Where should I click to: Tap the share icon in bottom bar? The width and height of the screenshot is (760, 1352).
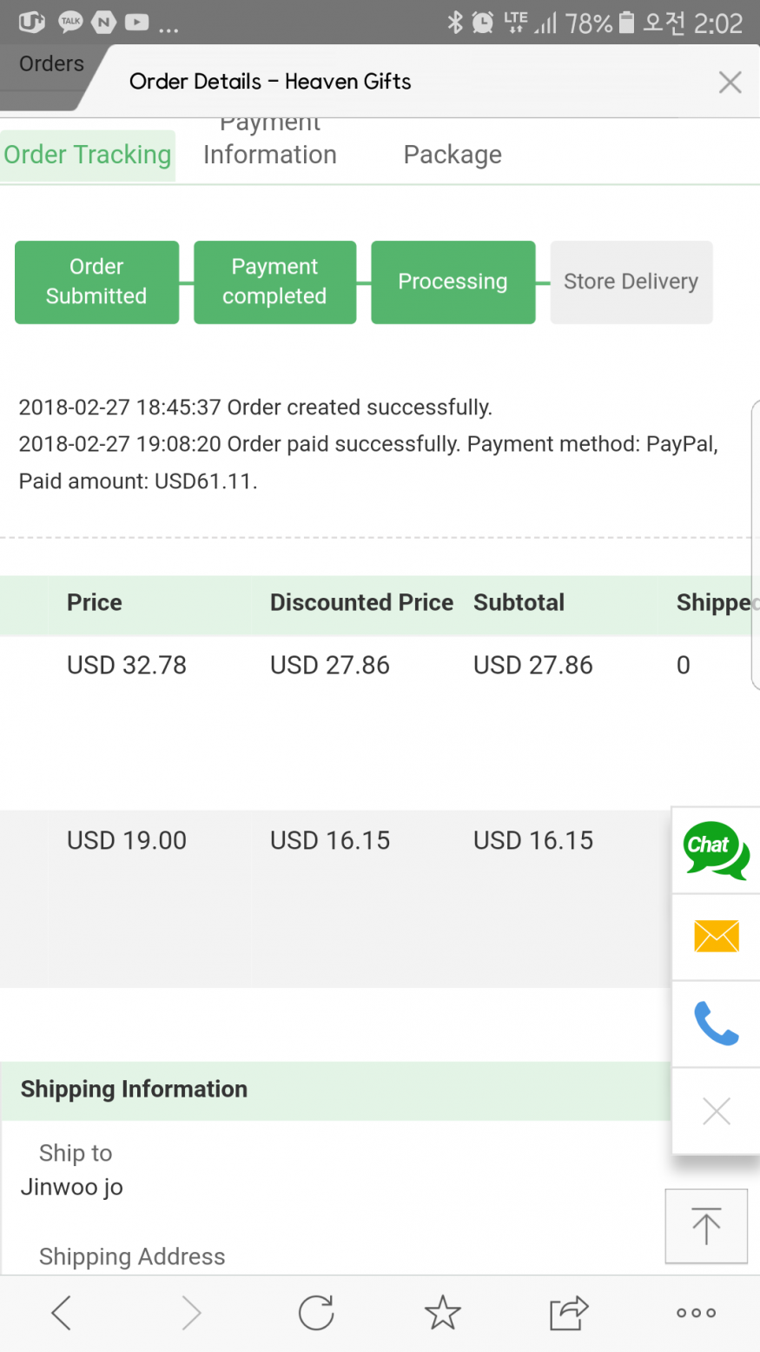pos(569,1313)
